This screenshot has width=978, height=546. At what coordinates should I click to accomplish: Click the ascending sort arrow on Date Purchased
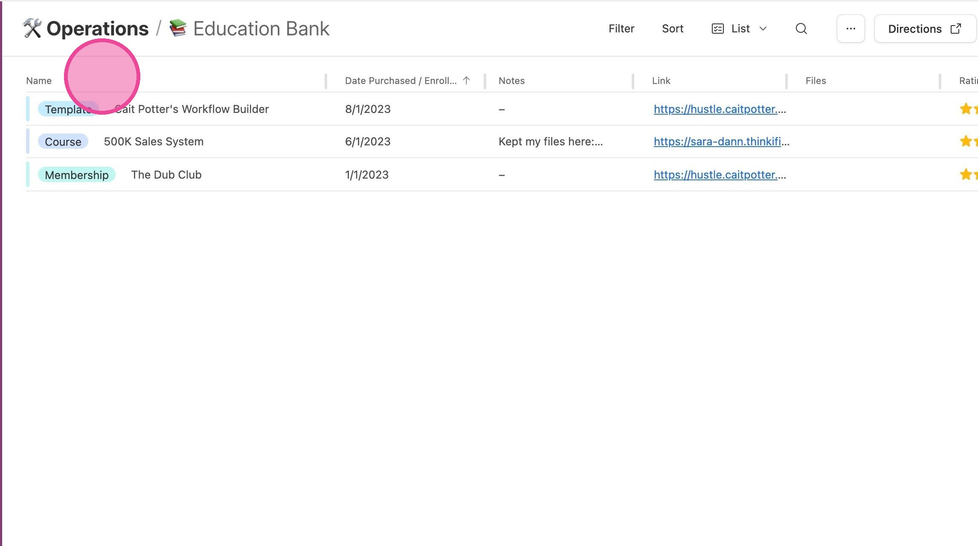466,81
